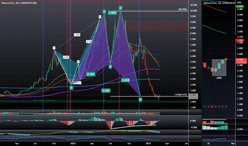Screen dimensions: 248x146
Task: Select the small white 'B' point label
Action: 78,62
